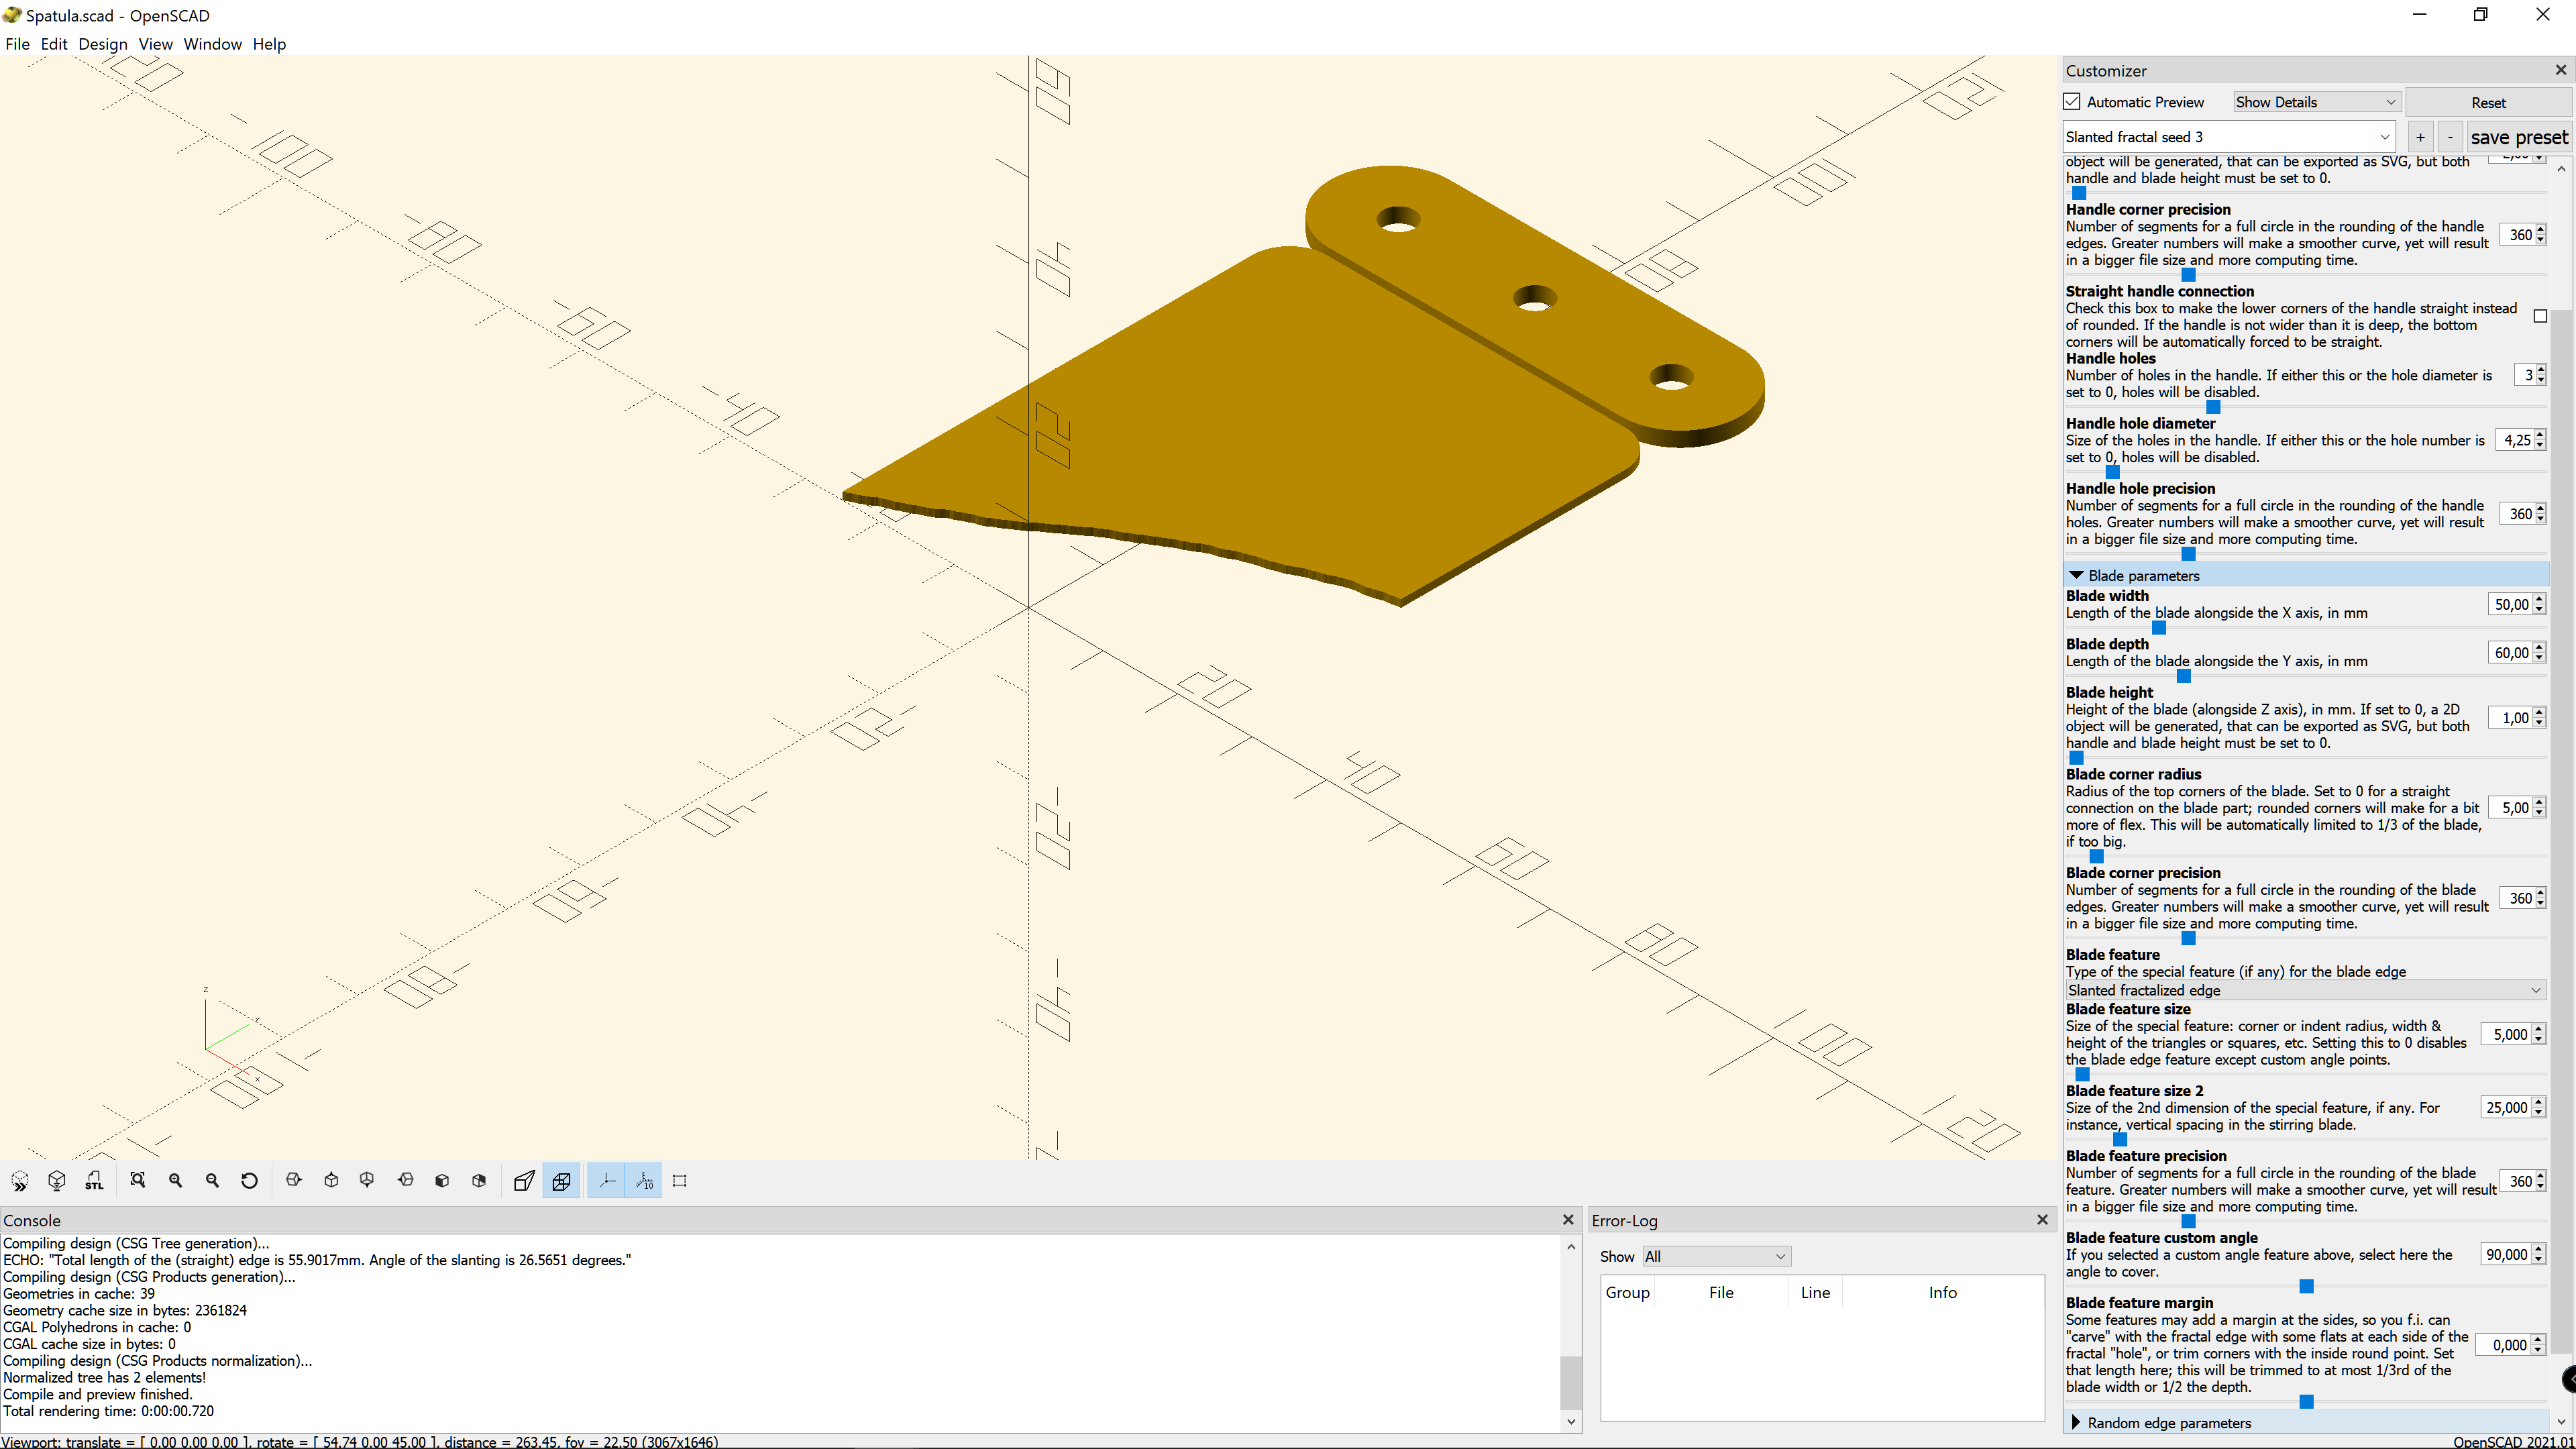Image resolution: width=2576 pixels, height=1449 pixels.
Task: Click the Render (hourglass cube) icon
Action: pos(57,1181)
